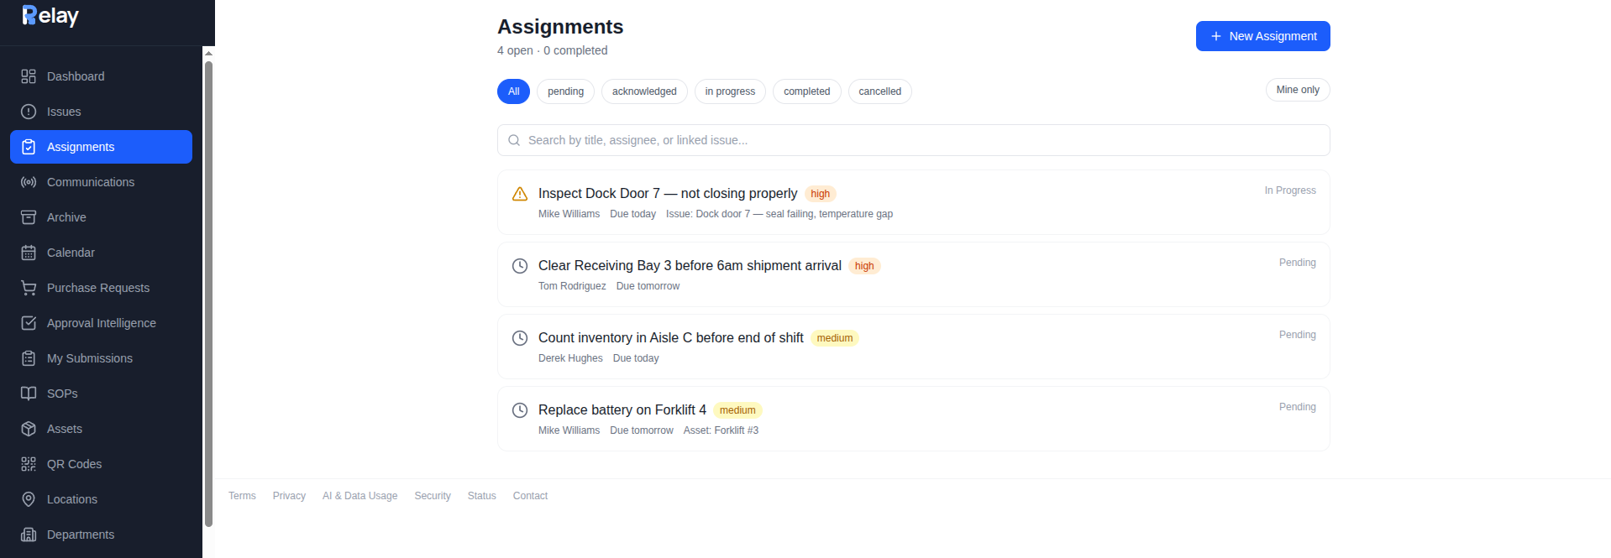Open Replace battery on Forklift 4 title
The height and width of the screenshot is (558, 1611).
tap(622, 410)
